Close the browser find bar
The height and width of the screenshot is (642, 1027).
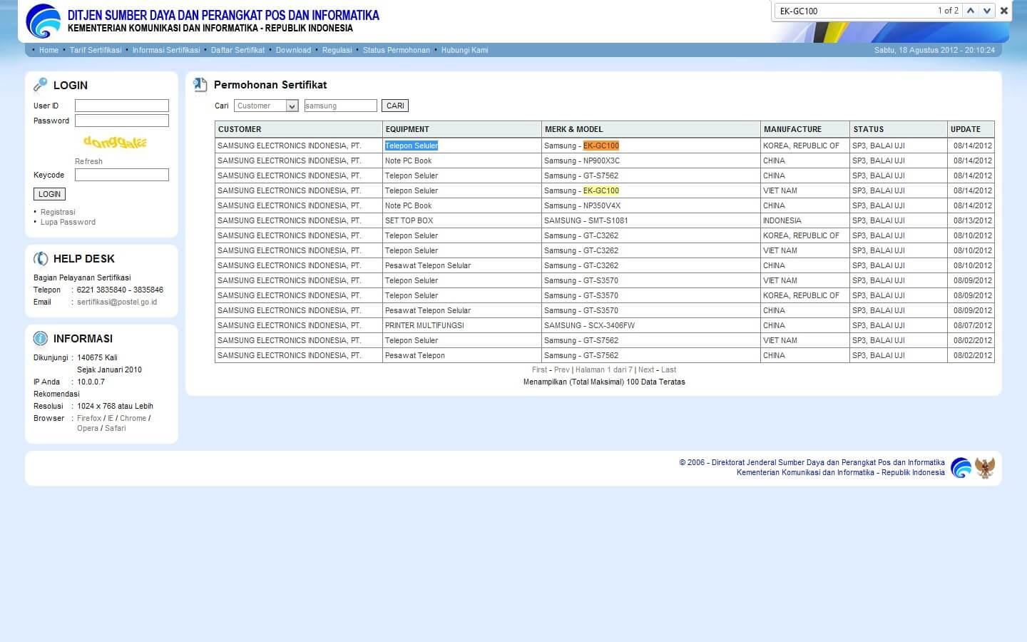pyautogui.click(x=1004, y=11)
